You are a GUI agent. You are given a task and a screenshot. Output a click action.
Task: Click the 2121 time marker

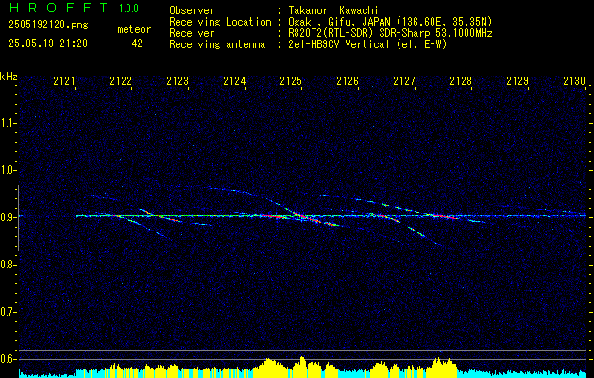point(64,81)
